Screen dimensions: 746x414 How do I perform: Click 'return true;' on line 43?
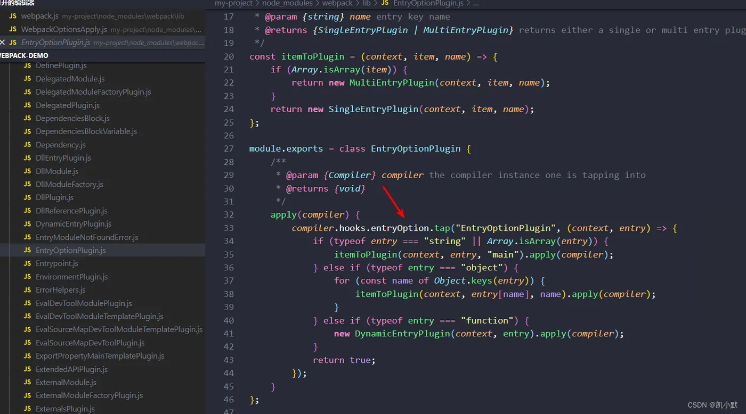click(344, 360)
